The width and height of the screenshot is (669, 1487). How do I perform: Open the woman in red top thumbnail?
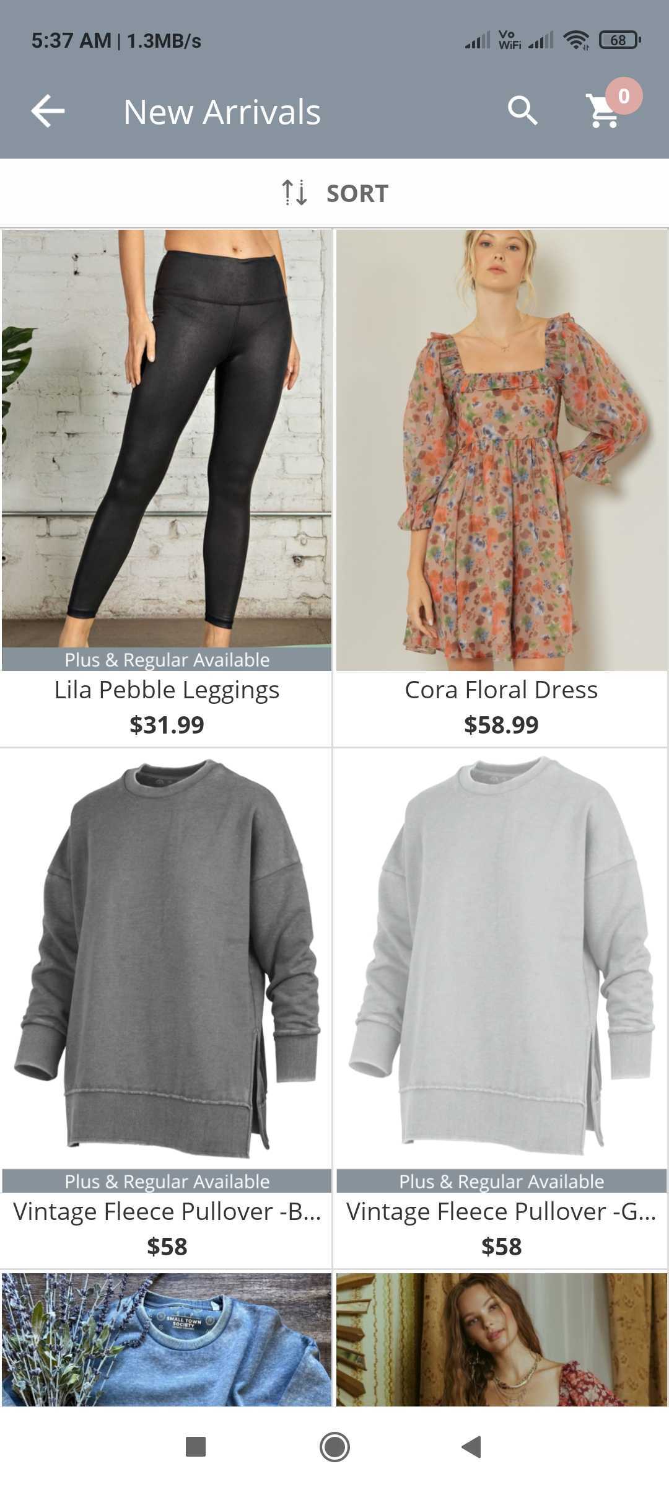[501, 1340]
